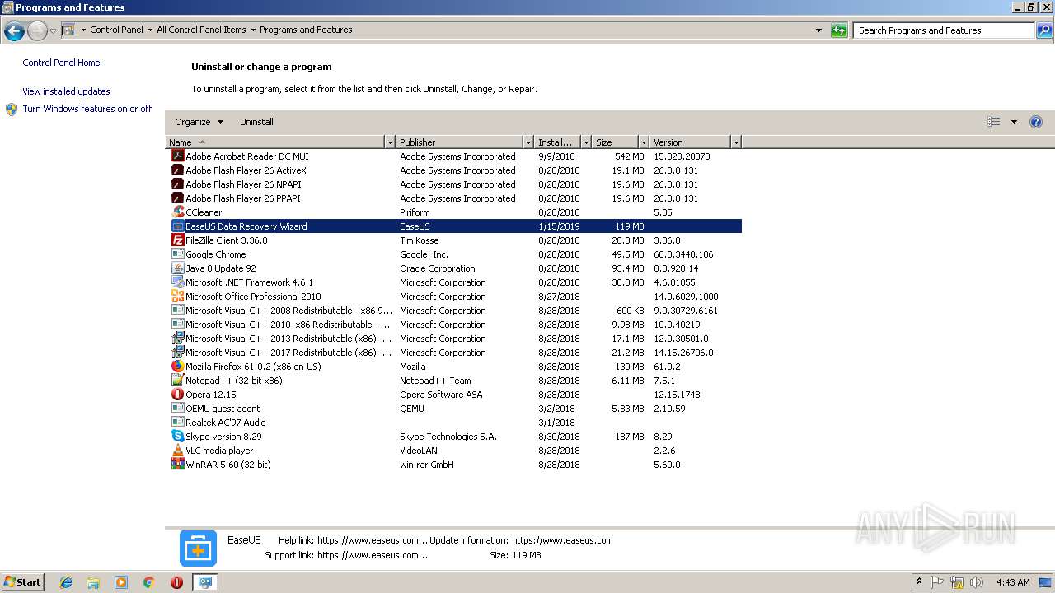
Task: Launch Internet Explorer from the taskbar
Action: (x=66, y=582)
